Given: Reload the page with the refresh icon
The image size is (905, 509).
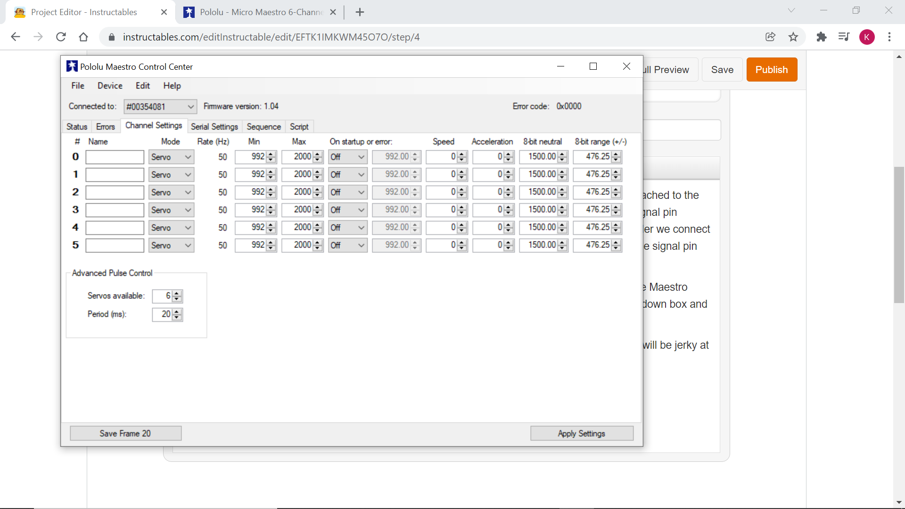Looking at the screenshot, I should (x=61, y=37).
